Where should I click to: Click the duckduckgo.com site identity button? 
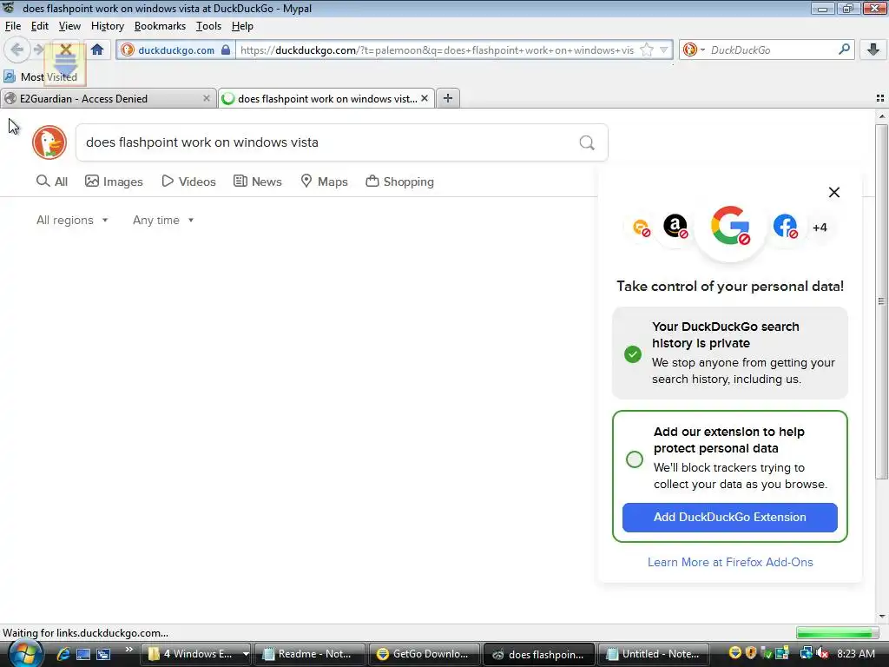click(x=175, y=50)
